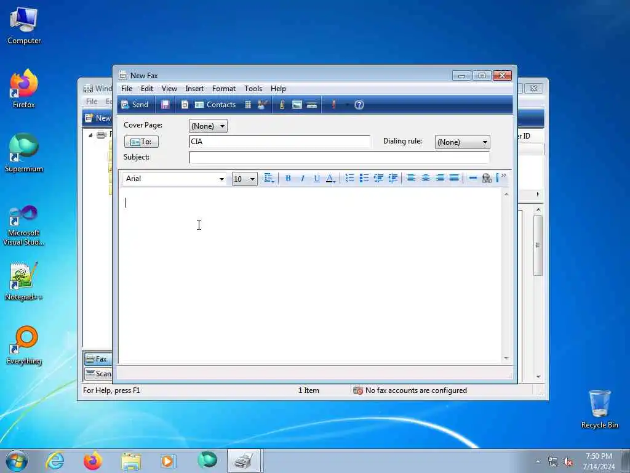Toggle Underline formatting
This screenshot has width=630, height=473.
[317, 178]
